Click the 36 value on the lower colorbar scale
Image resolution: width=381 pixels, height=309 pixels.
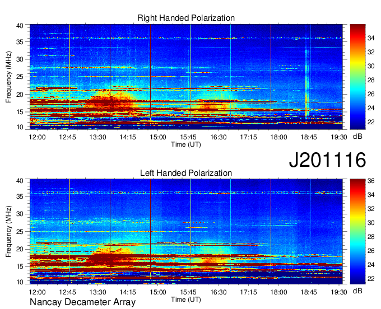click(x=371, y=181)
